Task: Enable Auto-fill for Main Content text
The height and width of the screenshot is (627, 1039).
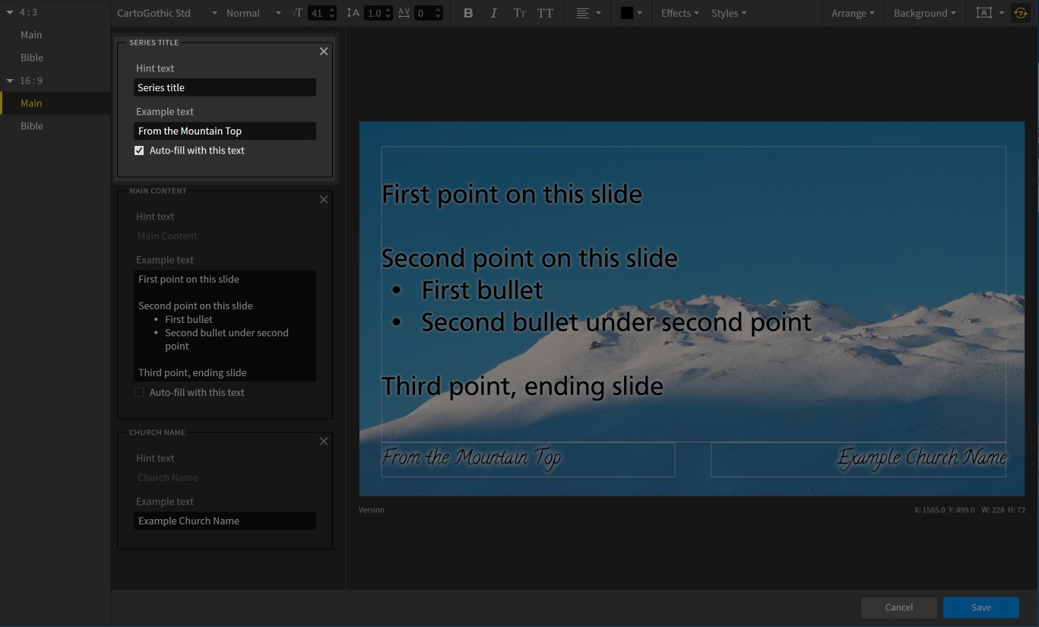Action: click(139, 391)
